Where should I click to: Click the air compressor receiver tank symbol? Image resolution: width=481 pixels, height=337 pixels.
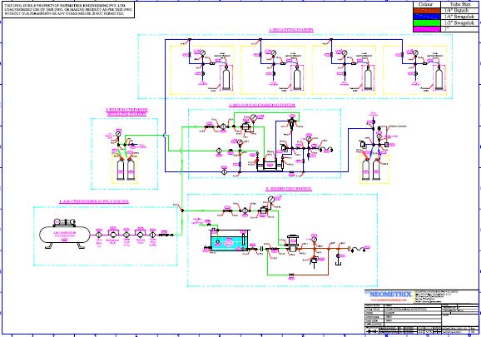[65, 235]
